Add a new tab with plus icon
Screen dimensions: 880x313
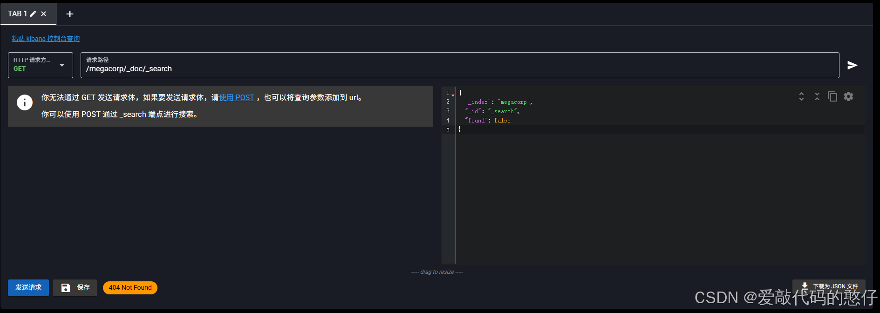point(70,14)
